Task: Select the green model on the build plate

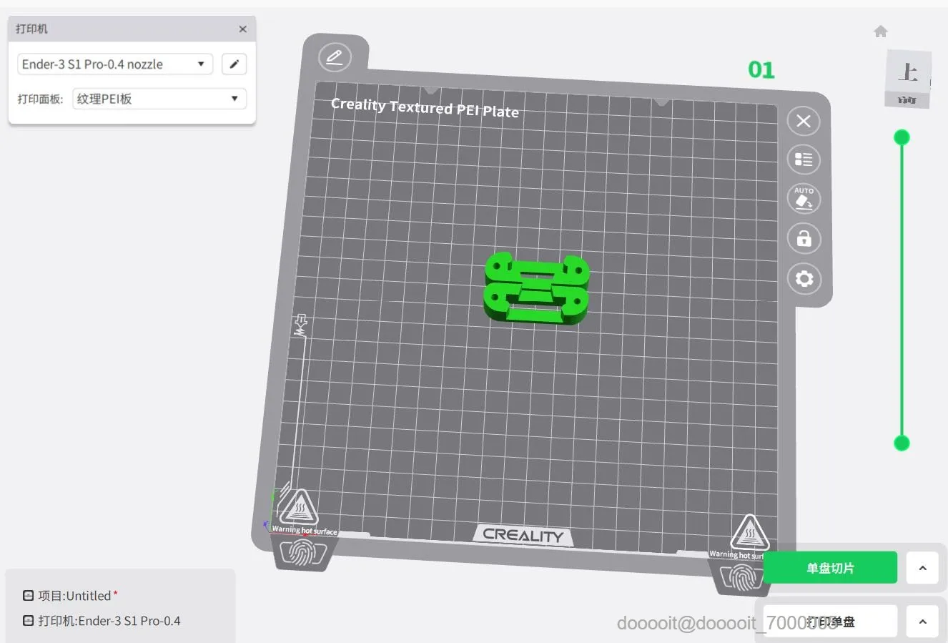Action: click(536, 288)
